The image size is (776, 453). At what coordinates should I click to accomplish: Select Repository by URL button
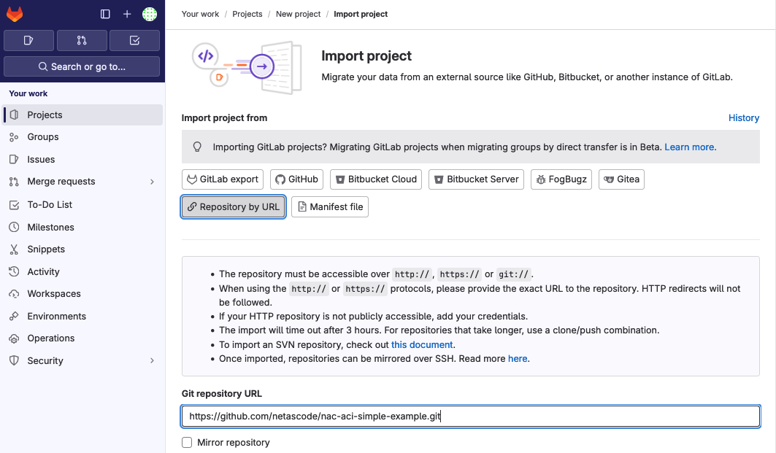(233, 206)
